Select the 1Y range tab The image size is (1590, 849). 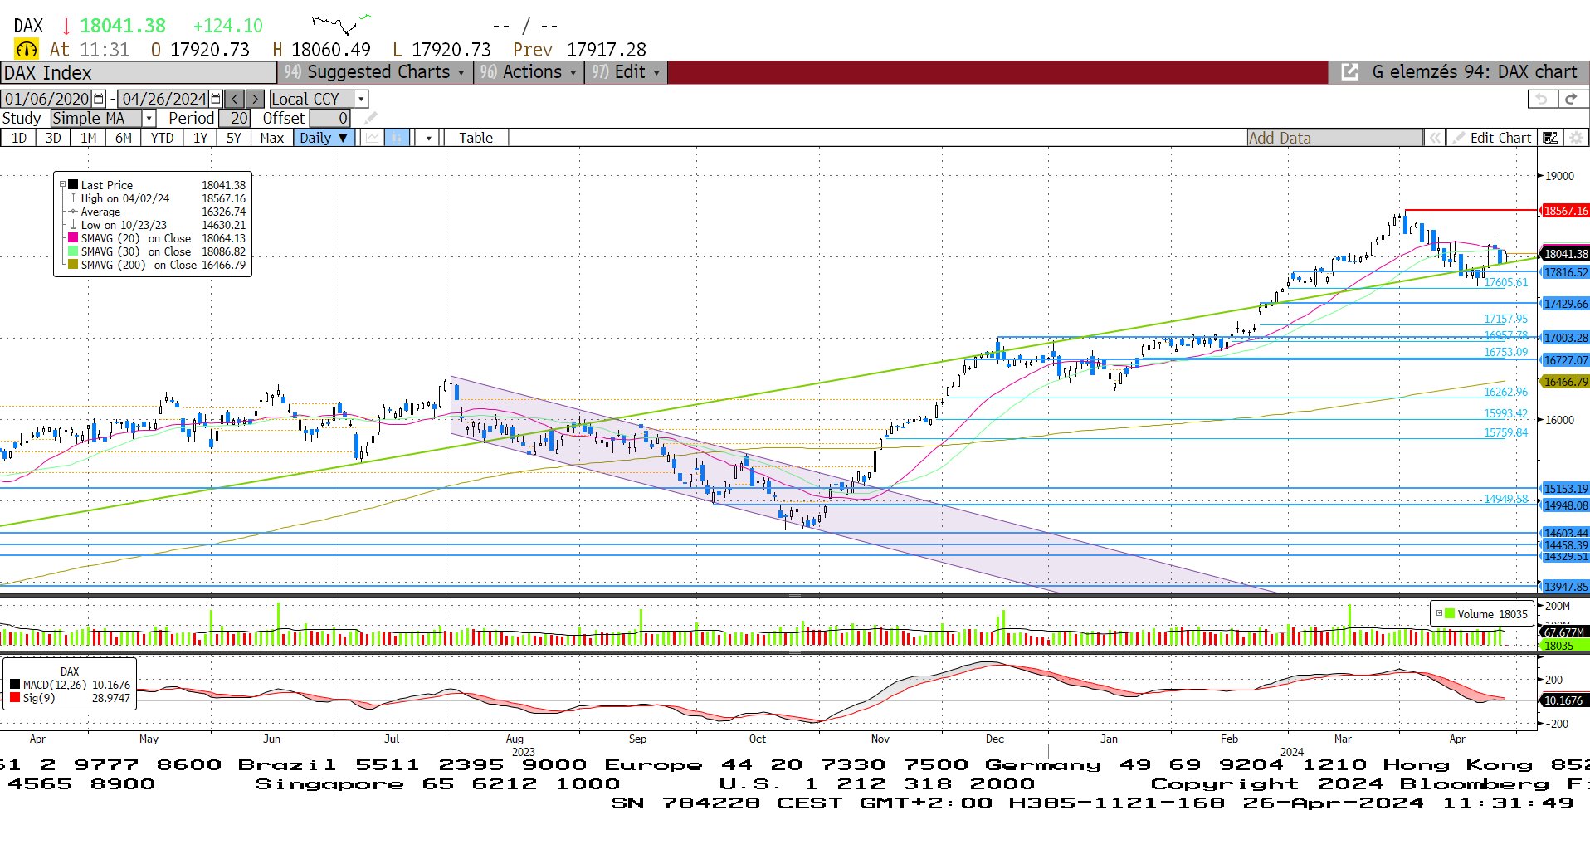pyautogui.click(x=200, y=138)
